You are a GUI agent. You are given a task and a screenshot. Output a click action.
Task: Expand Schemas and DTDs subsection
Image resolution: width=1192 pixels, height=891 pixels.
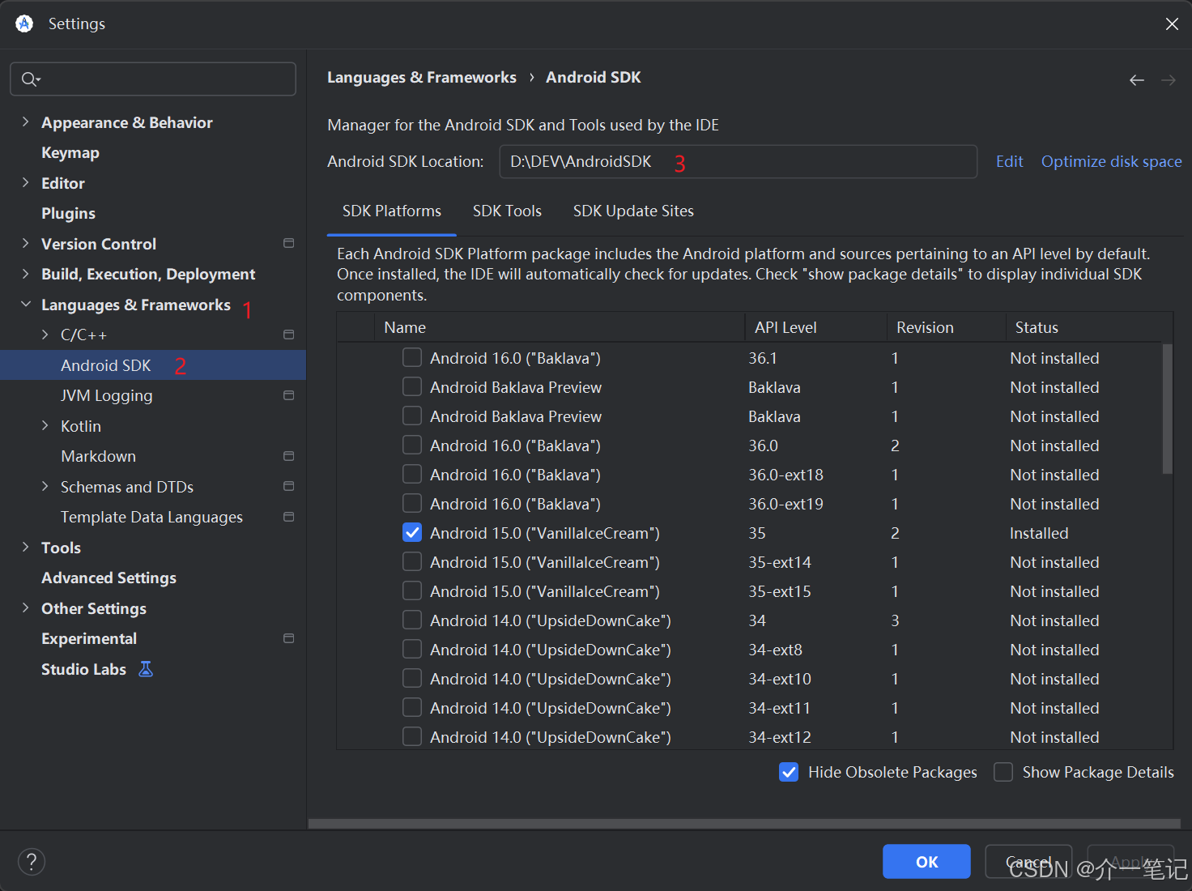[x=45, y=486]
